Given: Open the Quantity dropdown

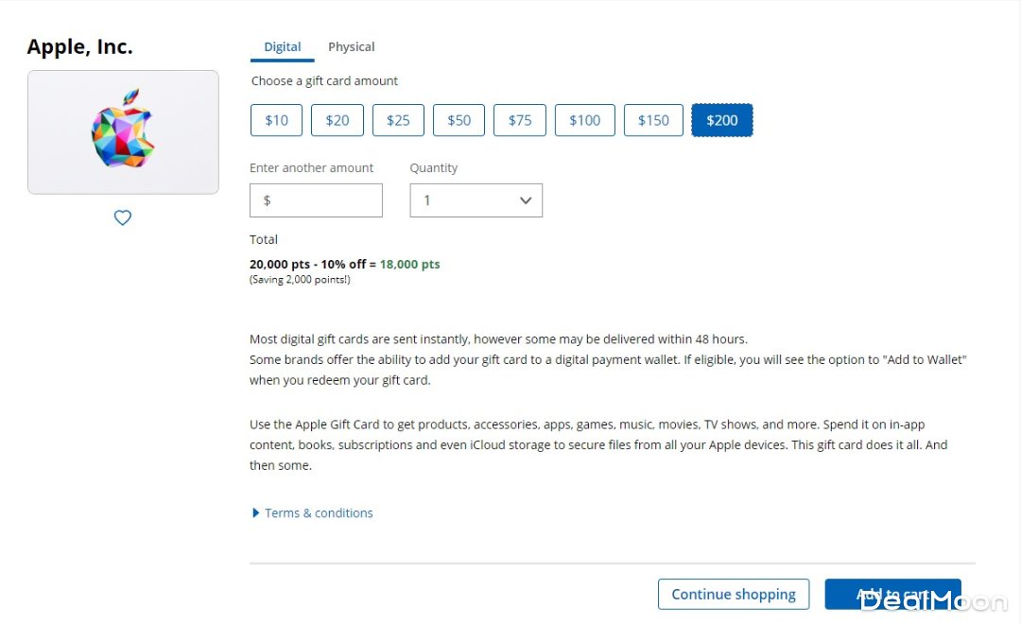Looking at the screenshot, I should pyautogui.click(x=476, y=200).
